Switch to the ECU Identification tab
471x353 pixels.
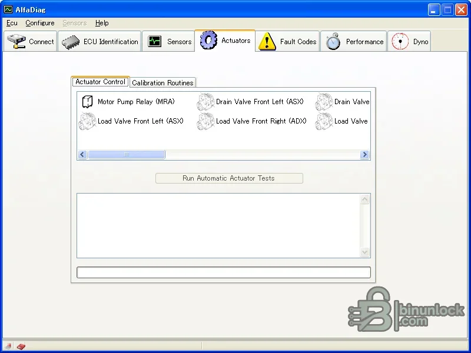pyautogui.click(x=99, y=41)
